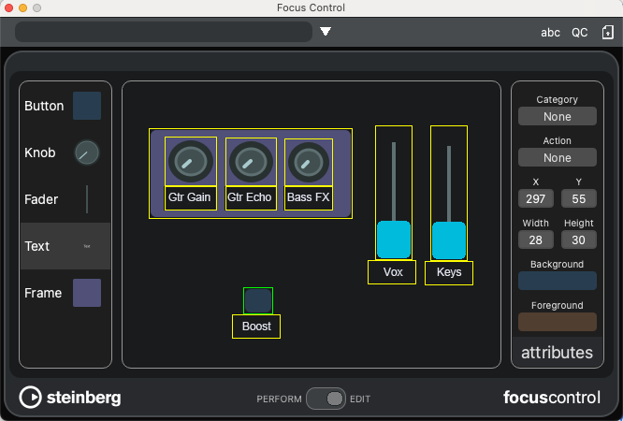Click the Vox fader handle
The width and height of the screenshot is (623, 421).
pyautogui.click(x=394, y=240)
